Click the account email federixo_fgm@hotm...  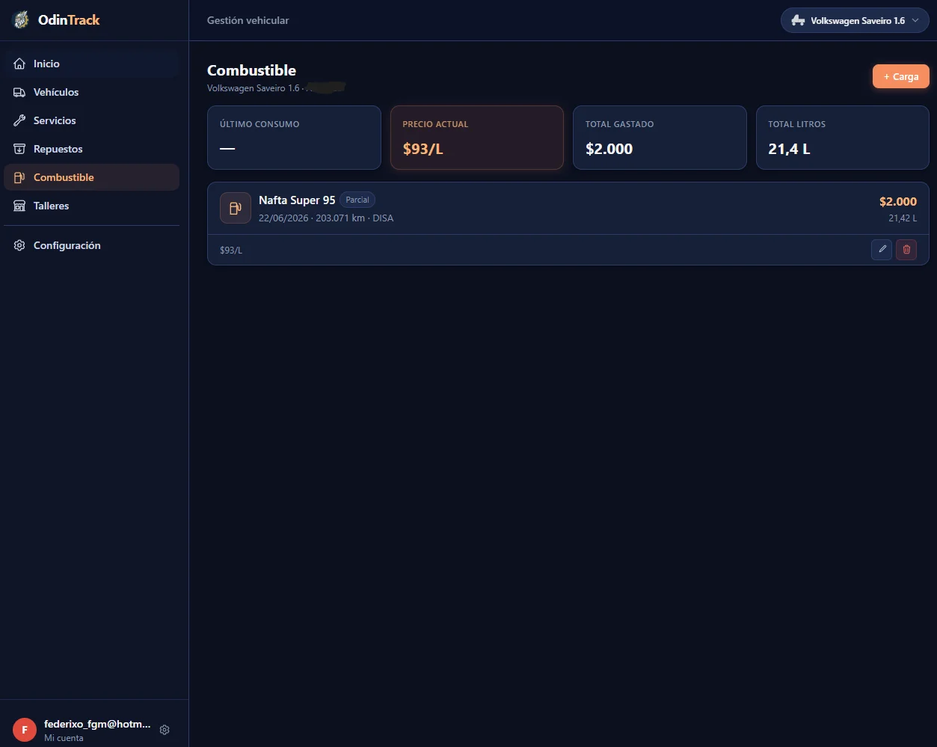[97, 725]
